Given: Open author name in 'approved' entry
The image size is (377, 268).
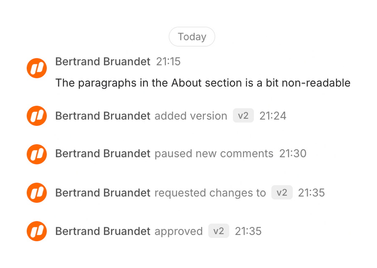Looking at the screenshot, I should pyautogui.click(x=103, y=231).
